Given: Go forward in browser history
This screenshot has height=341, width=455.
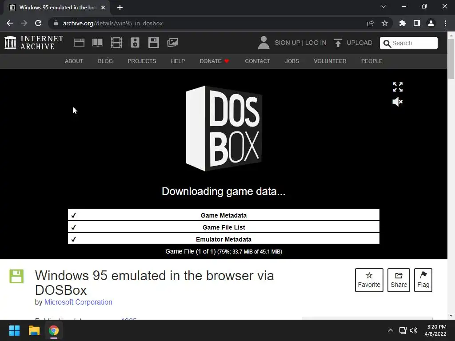Looking at the screenshot, I should click(24, 23).
